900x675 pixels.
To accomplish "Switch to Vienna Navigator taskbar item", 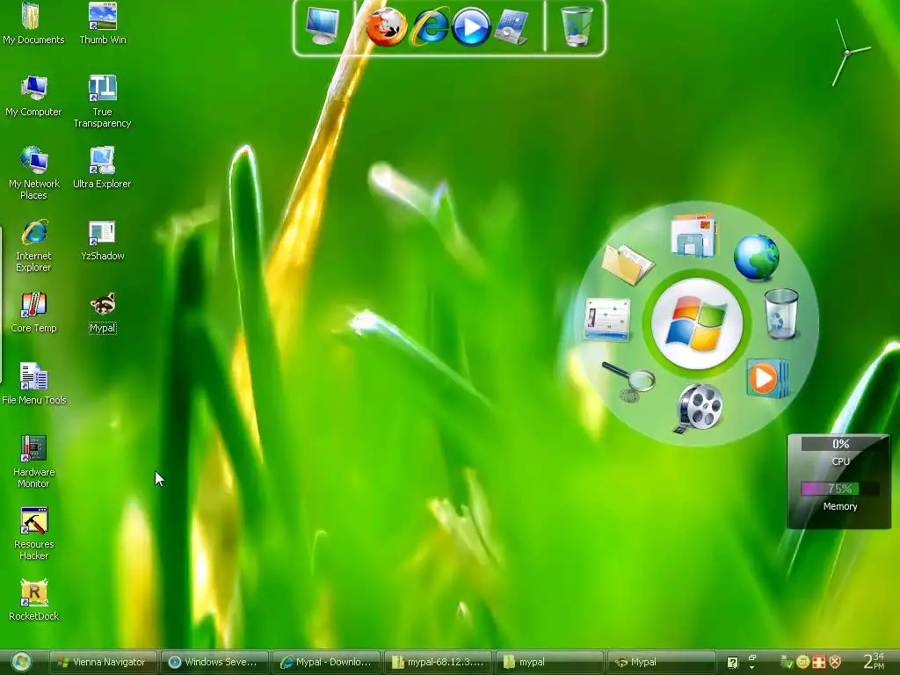I will (102, 662).
